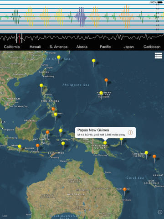Tap the orange pin near Brisbane coast
Viewport: 164px width, 219px height.
point(125,189)
